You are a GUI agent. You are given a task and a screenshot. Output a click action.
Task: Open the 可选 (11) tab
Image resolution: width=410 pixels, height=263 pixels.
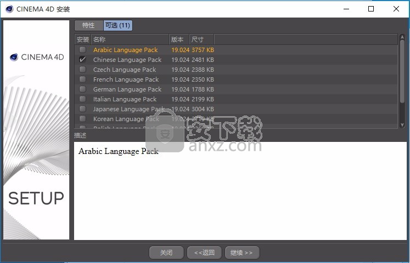[117, 25]
